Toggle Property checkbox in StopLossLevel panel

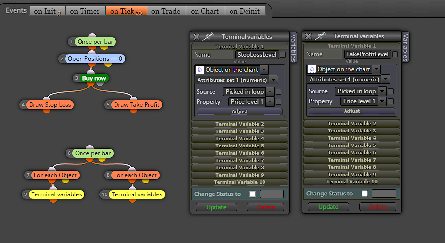[279, 102]
